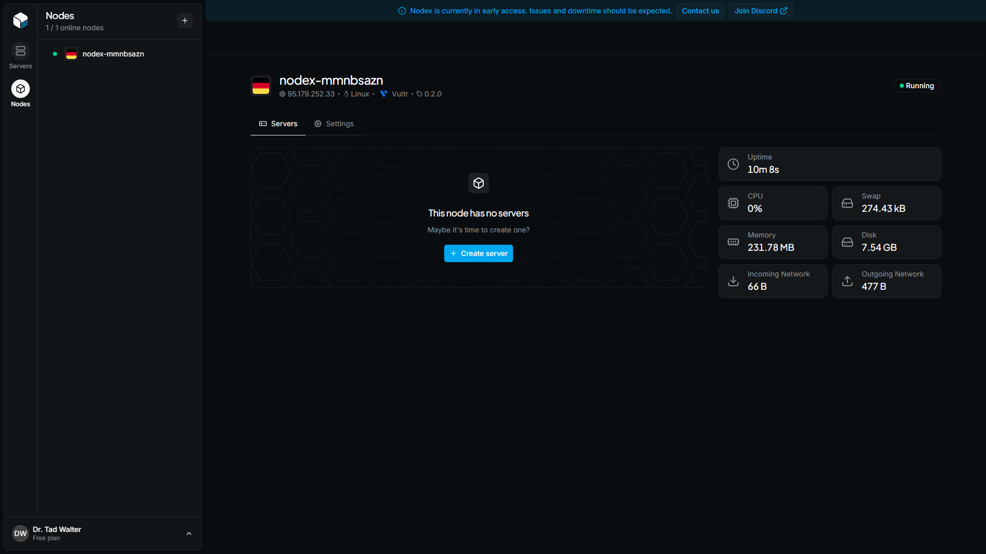Switch to the Servers tab

[x=278, y=124]
